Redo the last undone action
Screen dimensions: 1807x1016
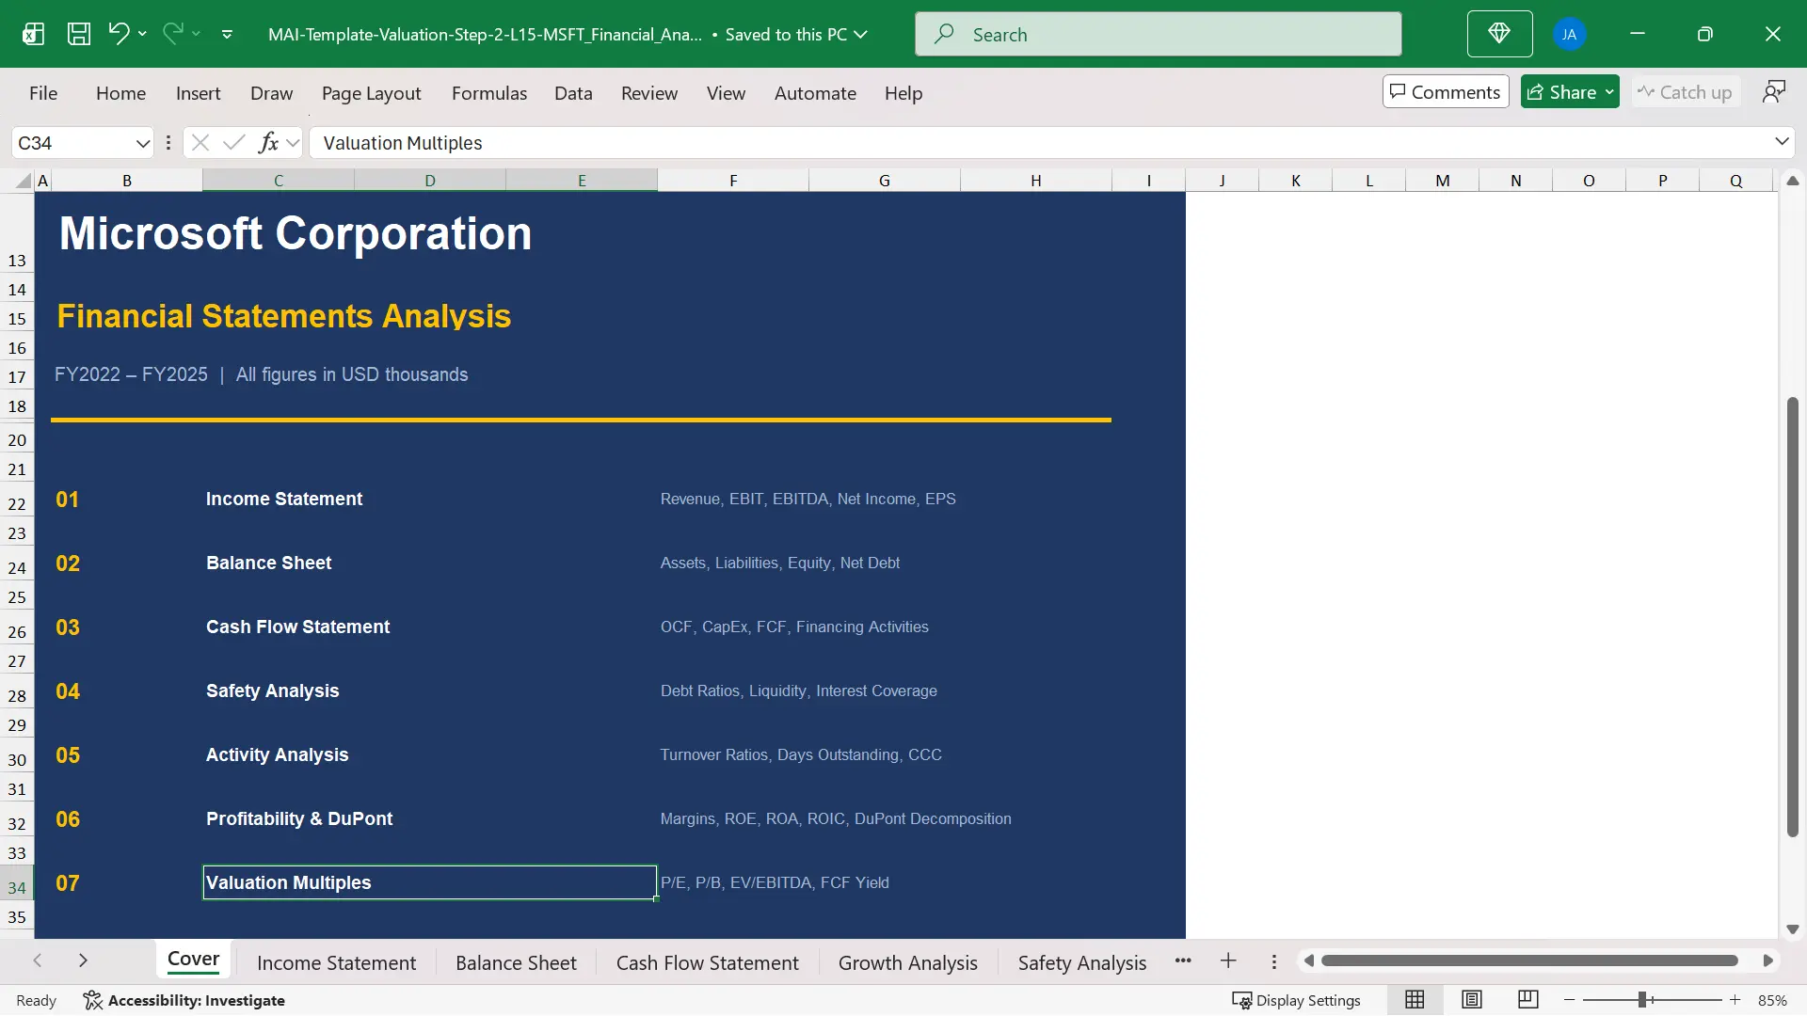coord(172,34)
